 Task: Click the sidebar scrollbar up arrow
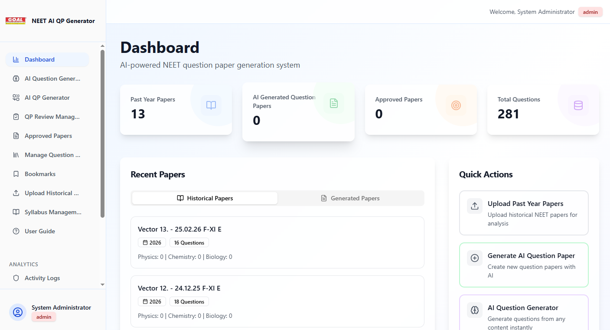[102, 46]
